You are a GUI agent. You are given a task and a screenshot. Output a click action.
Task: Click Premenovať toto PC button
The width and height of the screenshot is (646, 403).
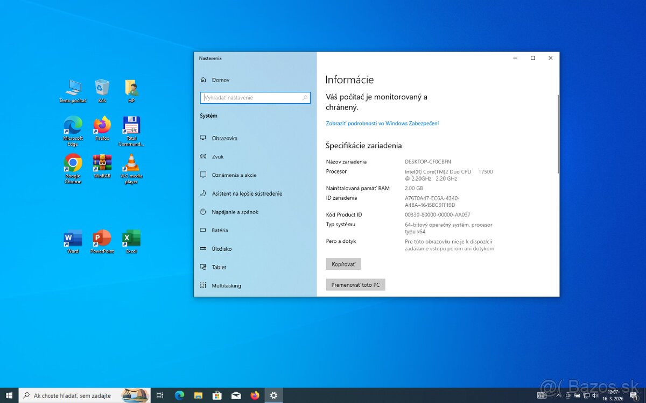pyautogui.click(x=355, y=284)
